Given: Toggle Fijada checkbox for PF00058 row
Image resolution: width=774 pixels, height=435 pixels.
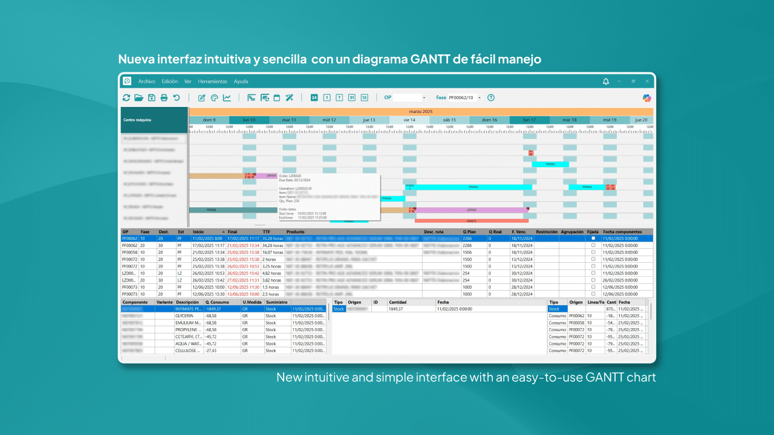Looking at the screenshot, I should (x=593, y=253).
